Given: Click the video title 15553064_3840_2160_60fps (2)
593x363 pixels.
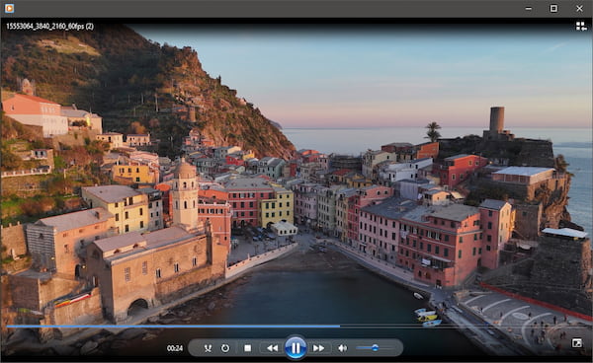Looking at the screenshot, I should click(x=50, y=26).
